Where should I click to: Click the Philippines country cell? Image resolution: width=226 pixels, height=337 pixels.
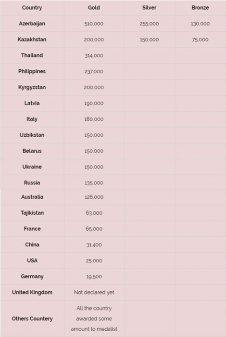pyautogui.click(x=32, y=71)
